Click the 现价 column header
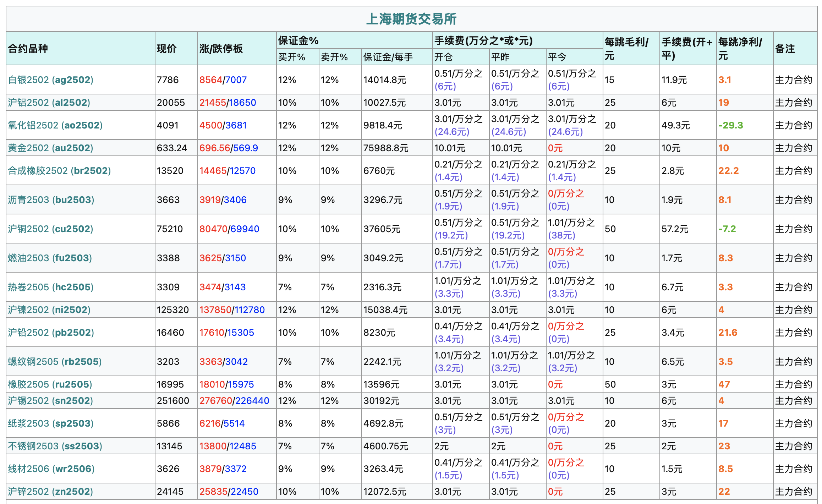This screenshot has height=504, width=822. point(166,49)
